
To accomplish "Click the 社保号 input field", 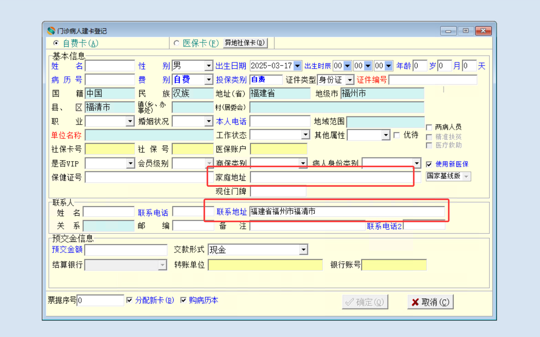I will (192, 149).
